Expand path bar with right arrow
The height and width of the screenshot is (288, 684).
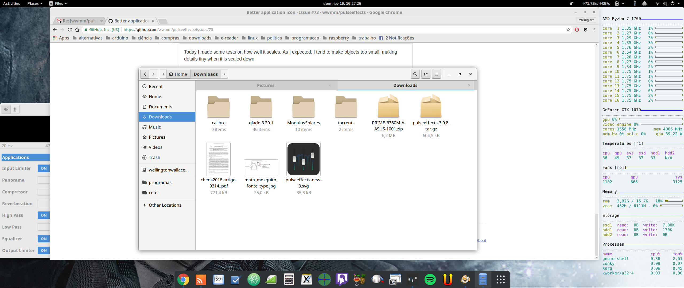pos(224,74)
